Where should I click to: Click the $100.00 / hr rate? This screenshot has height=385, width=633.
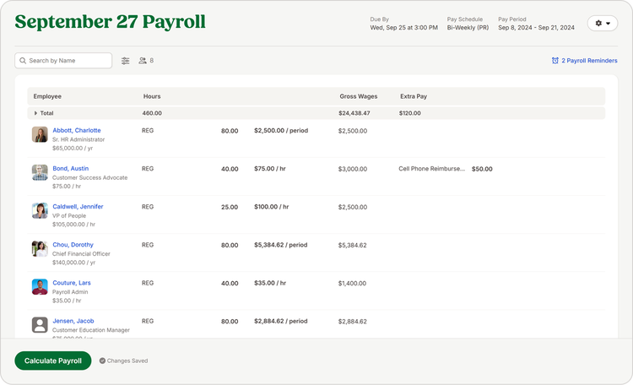(x=271, y=207)
